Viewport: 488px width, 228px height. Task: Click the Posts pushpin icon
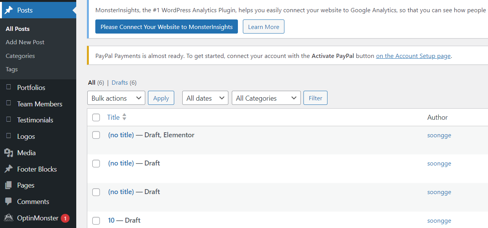click(8, 10)
